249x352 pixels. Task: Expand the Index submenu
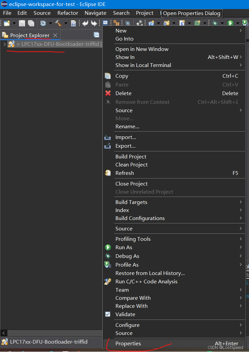(174, 210)
